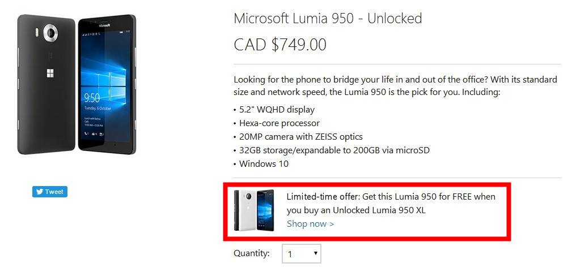
Task: Click the "20MP camera with ZEISS optics" bullet
Action: [x=298, y=137]
